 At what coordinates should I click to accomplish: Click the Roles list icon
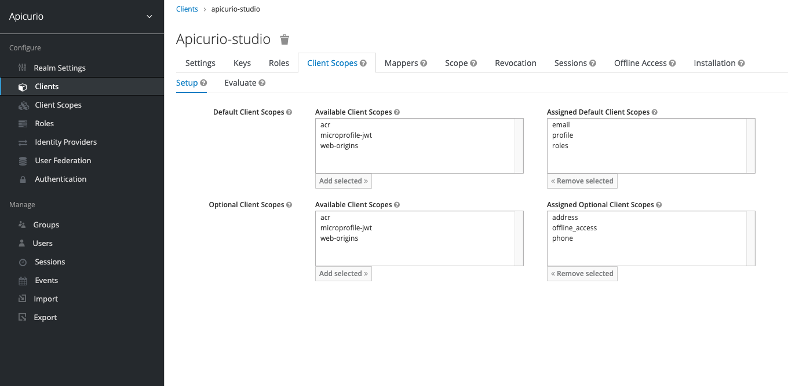23,124
